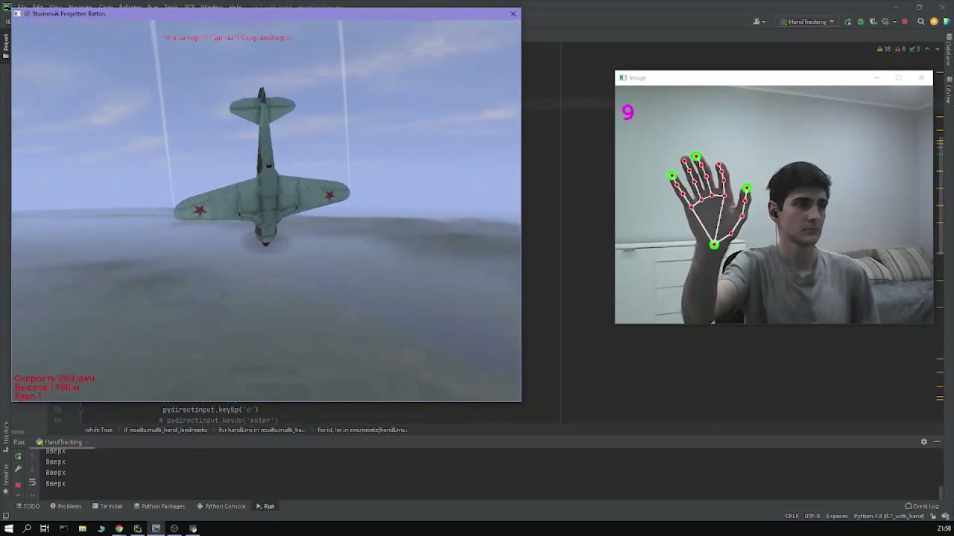The image size is (954, 536).
Task: Click 'while True' breadcrumb
Action: (98, 430)
